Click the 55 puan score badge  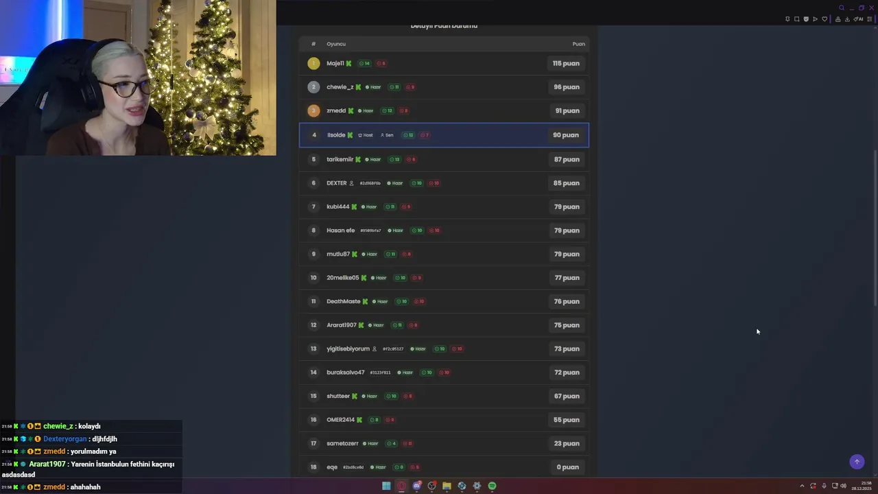(567, 420)
